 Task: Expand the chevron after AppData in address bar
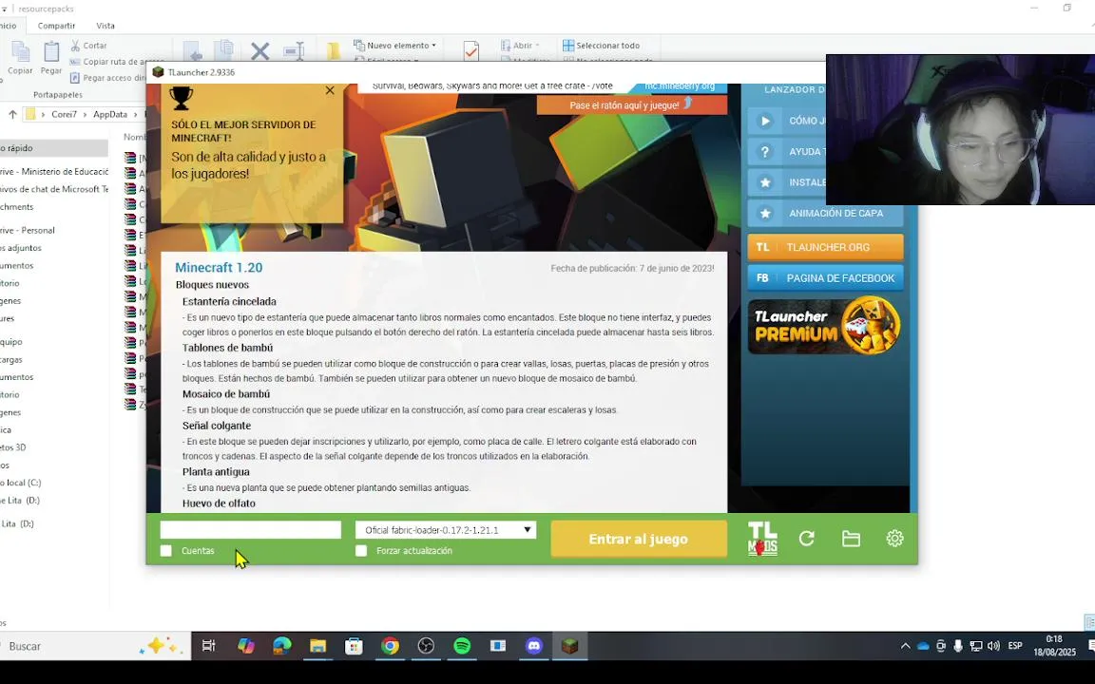click(136, 114)
